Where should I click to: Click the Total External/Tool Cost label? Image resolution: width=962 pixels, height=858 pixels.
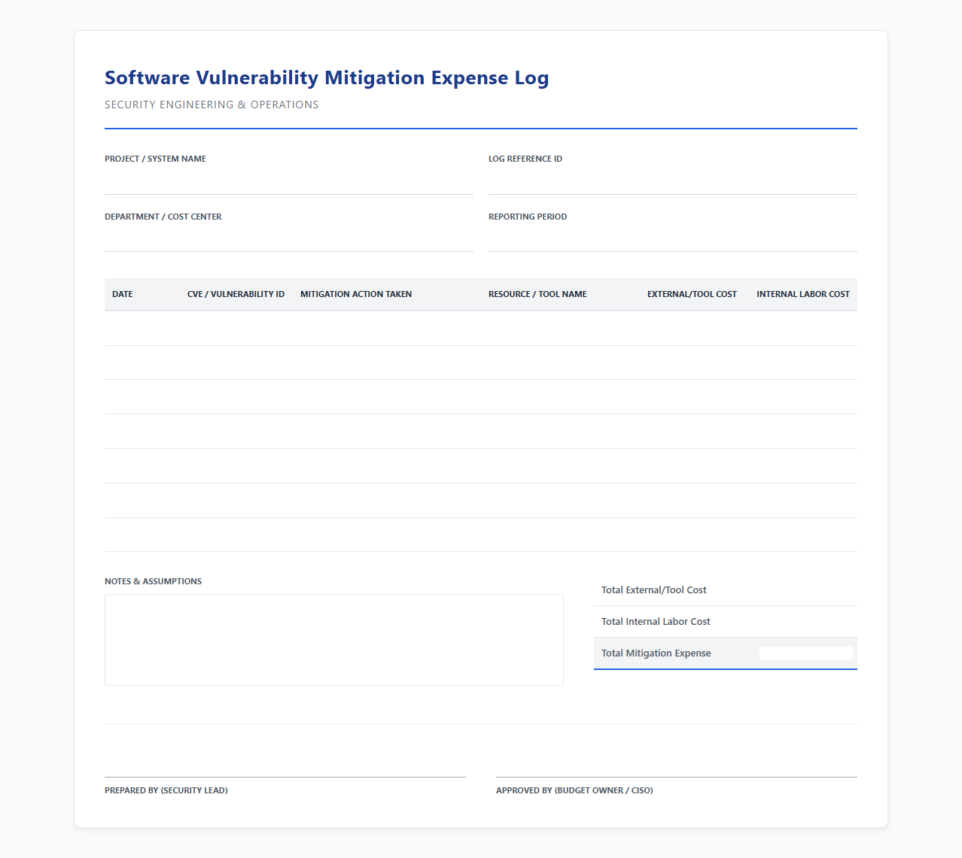point(654,590)
